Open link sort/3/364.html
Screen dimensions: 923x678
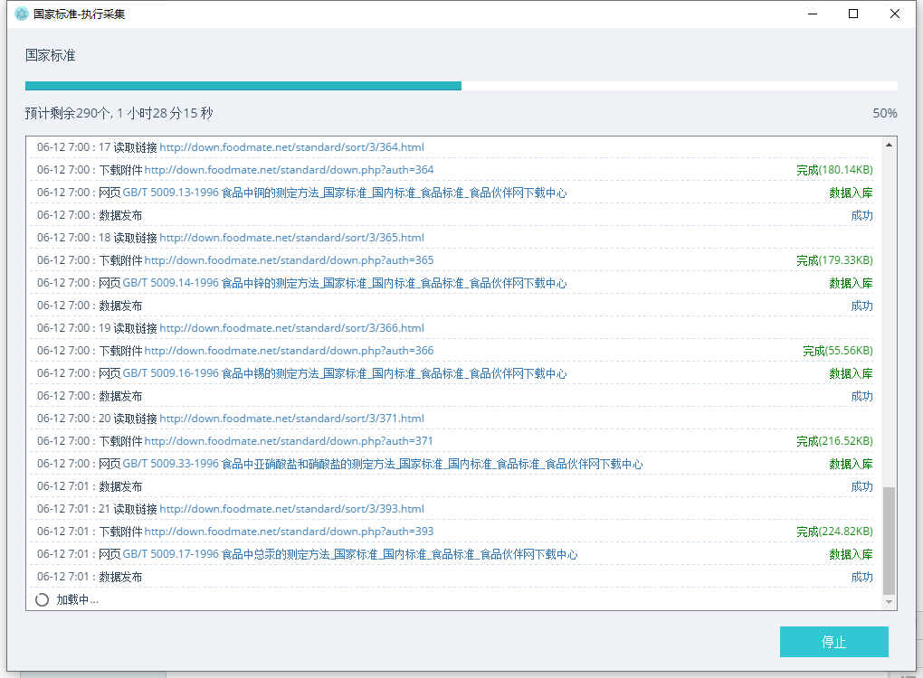coord(292,147)
